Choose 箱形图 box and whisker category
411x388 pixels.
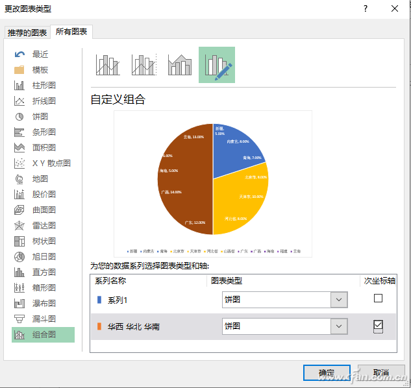point(43,287)
